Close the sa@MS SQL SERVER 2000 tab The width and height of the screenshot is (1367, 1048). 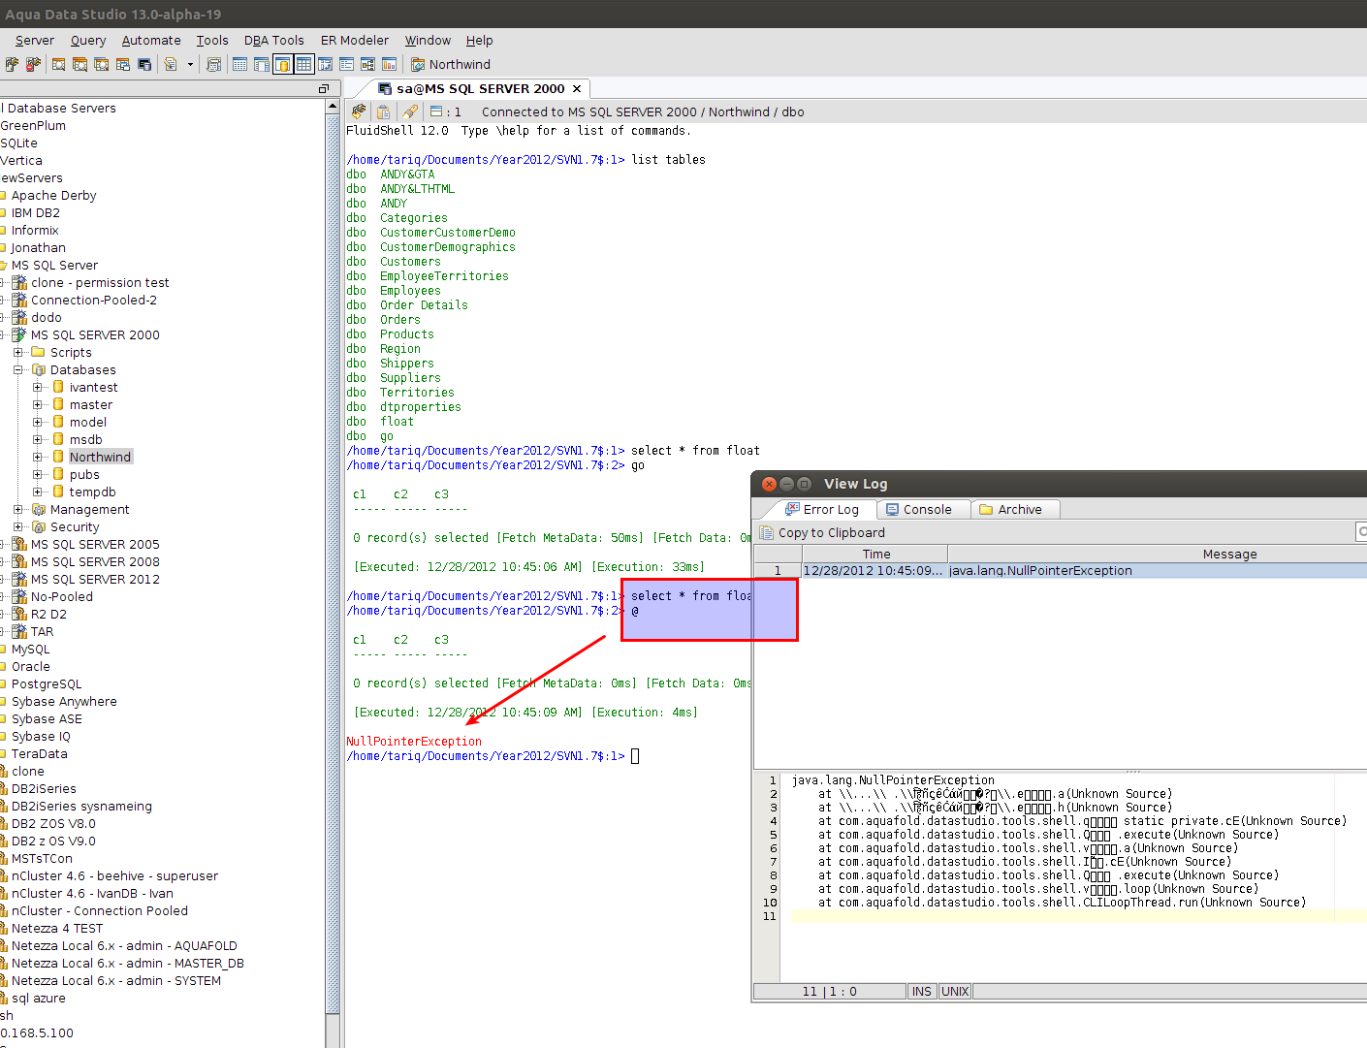(577, 88)
